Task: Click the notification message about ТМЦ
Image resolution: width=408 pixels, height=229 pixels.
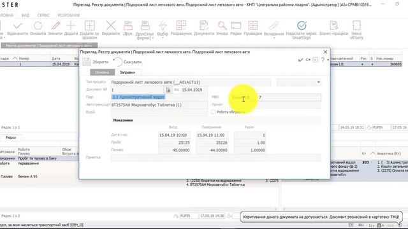Action: click(x=321, y=217)
